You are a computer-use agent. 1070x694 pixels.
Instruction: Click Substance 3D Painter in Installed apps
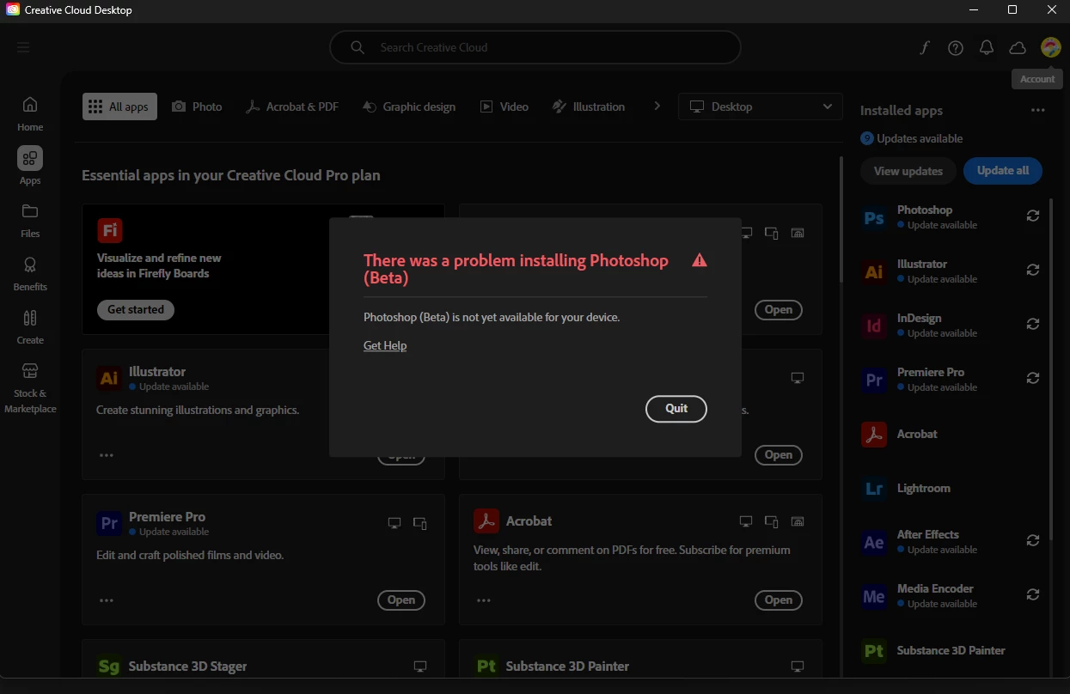[x=951, y=650]
